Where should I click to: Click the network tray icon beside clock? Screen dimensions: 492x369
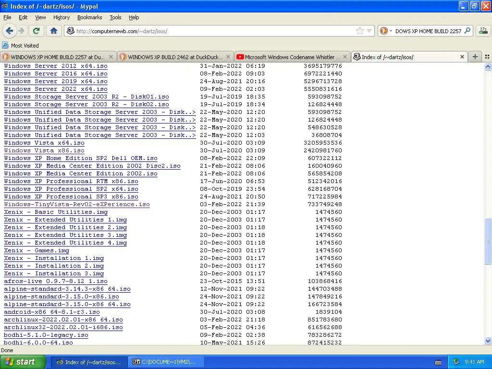coord(456,362)
